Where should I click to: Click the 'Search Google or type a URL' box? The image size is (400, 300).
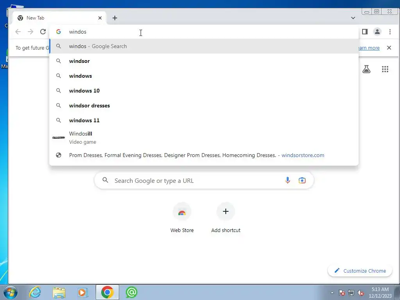point(204,180)
